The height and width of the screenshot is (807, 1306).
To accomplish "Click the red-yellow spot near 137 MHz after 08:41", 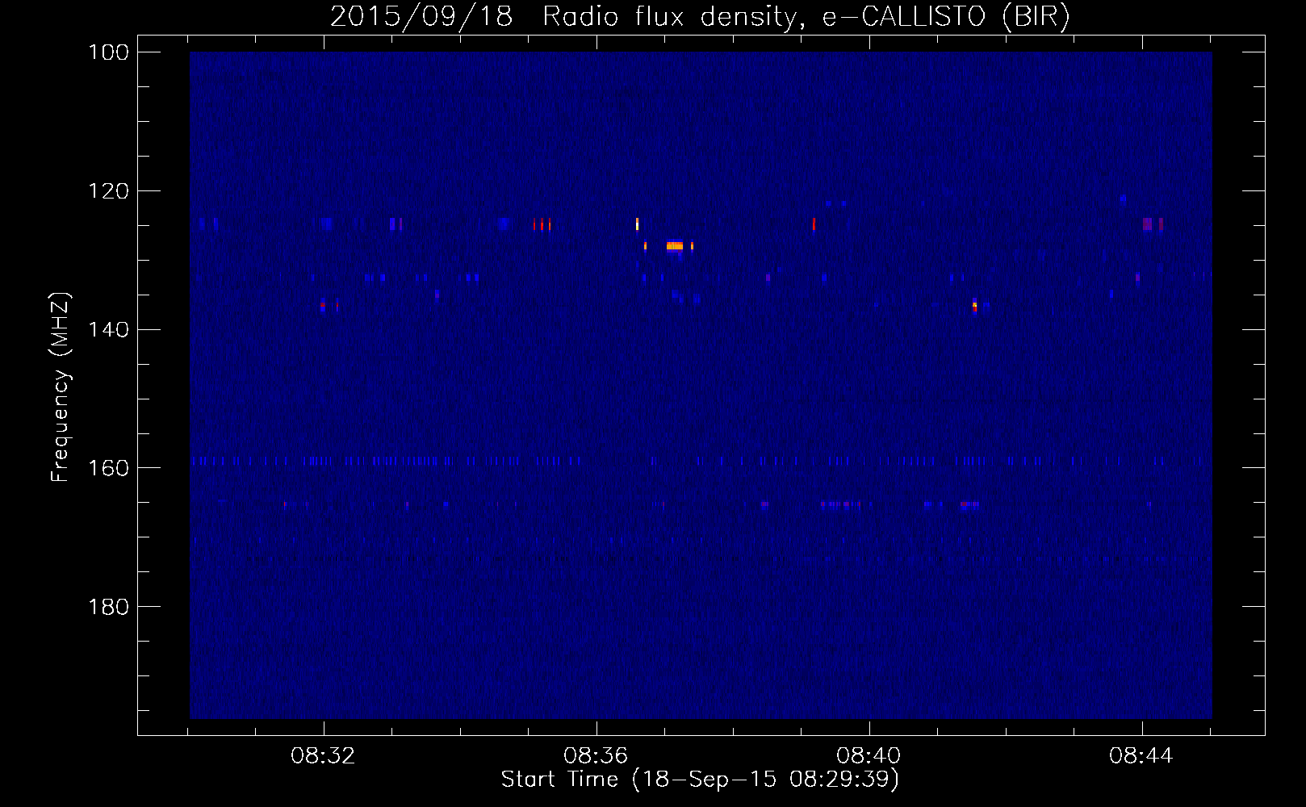I will 974,306.
